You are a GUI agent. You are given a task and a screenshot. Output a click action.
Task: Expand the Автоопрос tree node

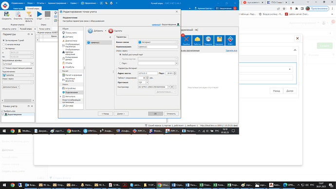tap(61, 96)
